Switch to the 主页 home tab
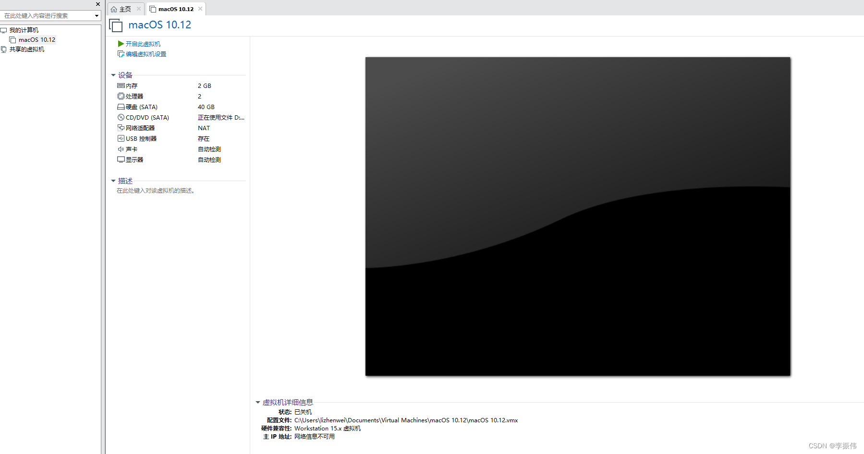 coord(125,9)
